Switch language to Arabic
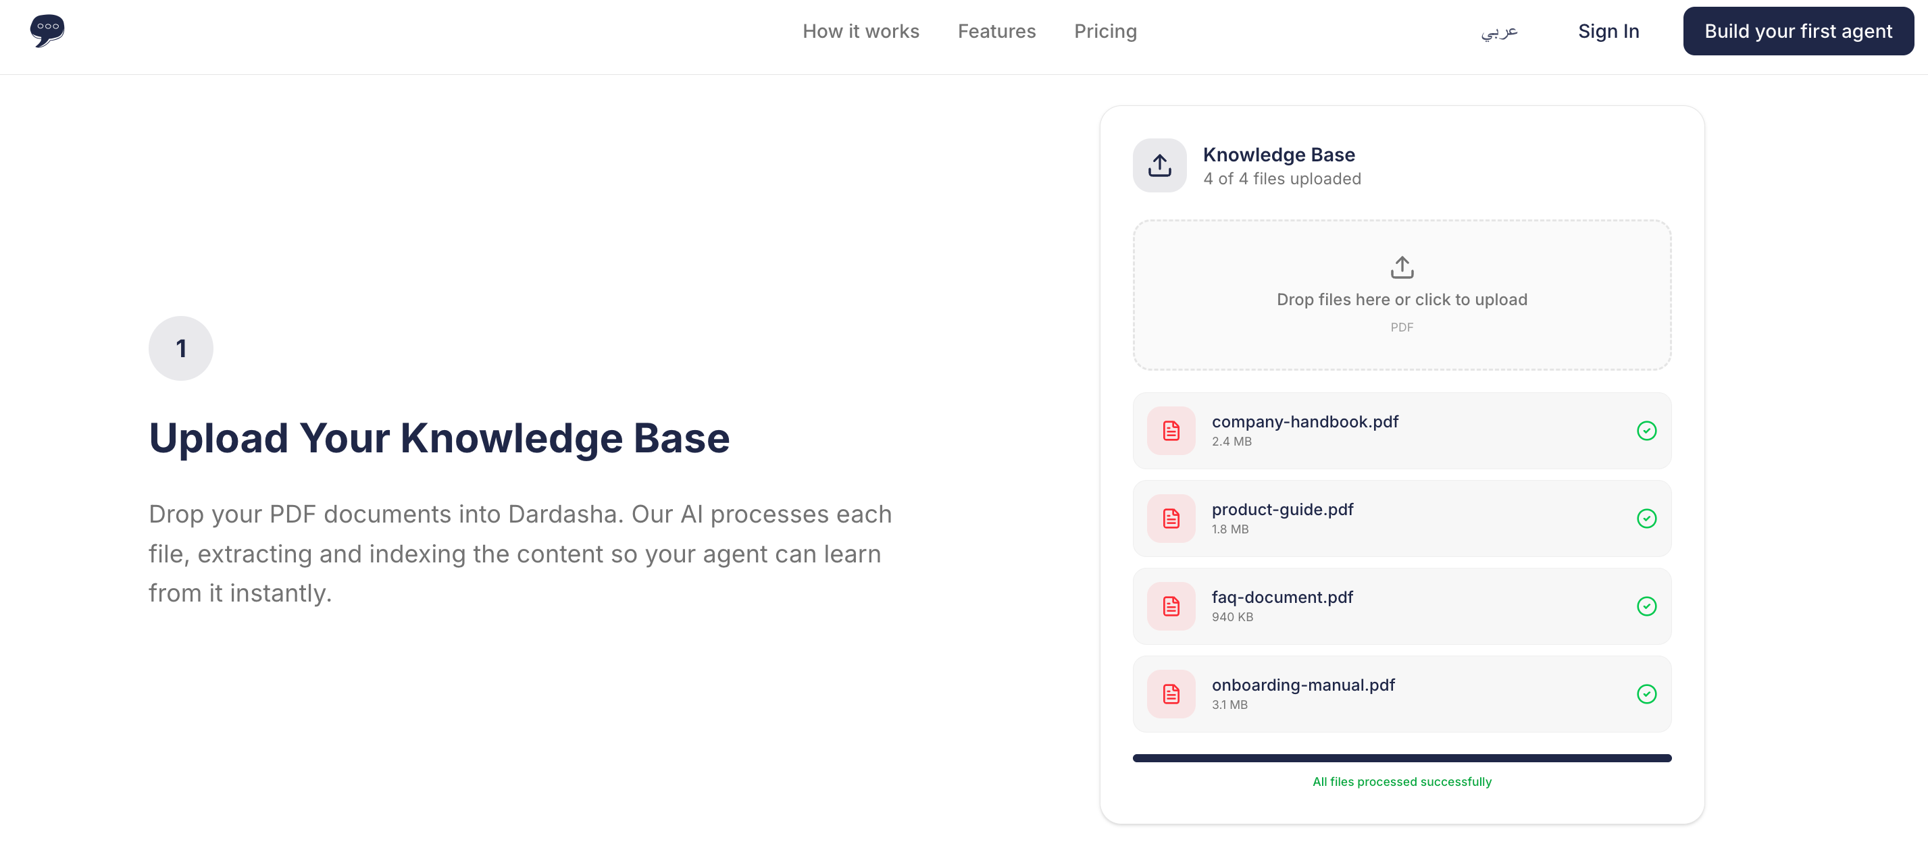This screenshot has height=848, width=1928. [1498, 30]
